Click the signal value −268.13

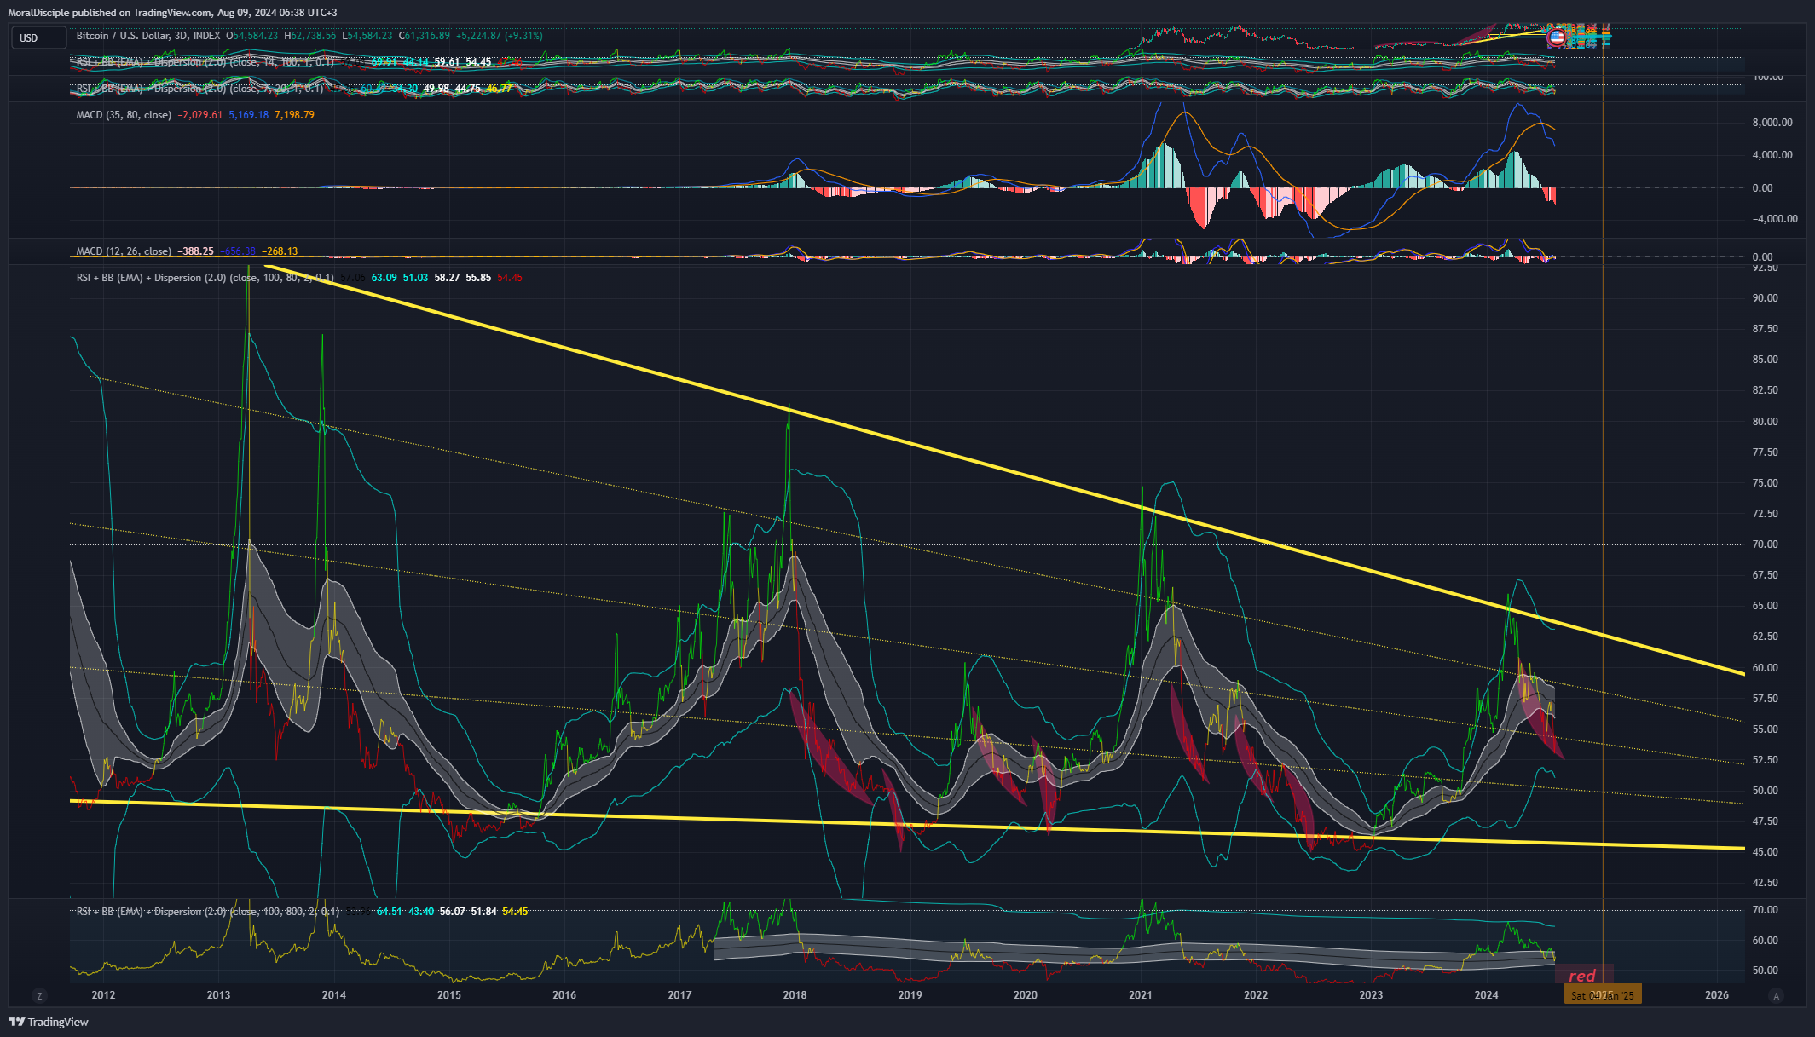[x=280, y=251]
